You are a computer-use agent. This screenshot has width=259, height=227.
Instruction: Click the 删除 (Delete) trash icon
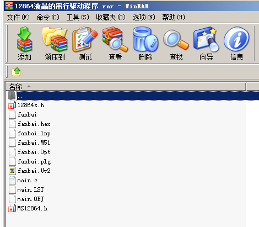(x=145, y=44)
